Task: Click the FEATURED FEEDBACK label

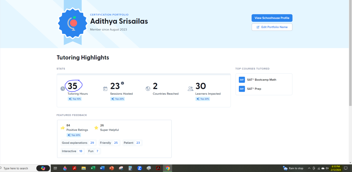Action: [x=72, y=115]
